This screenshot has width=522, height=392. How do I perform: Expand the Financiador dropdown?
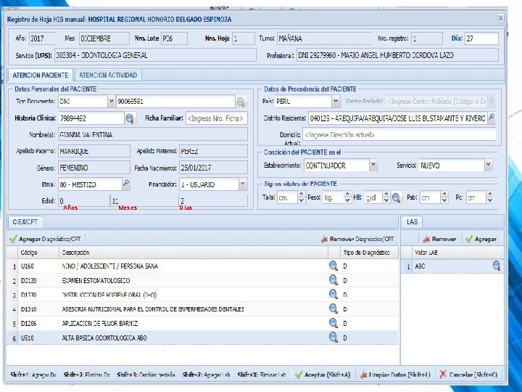pos(243,184)
